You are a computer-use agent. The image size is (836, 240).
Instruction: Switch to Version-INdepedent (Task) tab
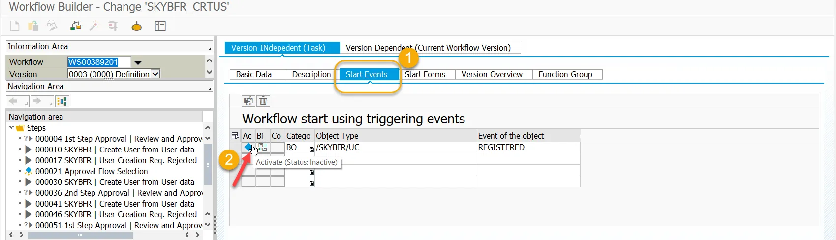click(x=282, y=48)
